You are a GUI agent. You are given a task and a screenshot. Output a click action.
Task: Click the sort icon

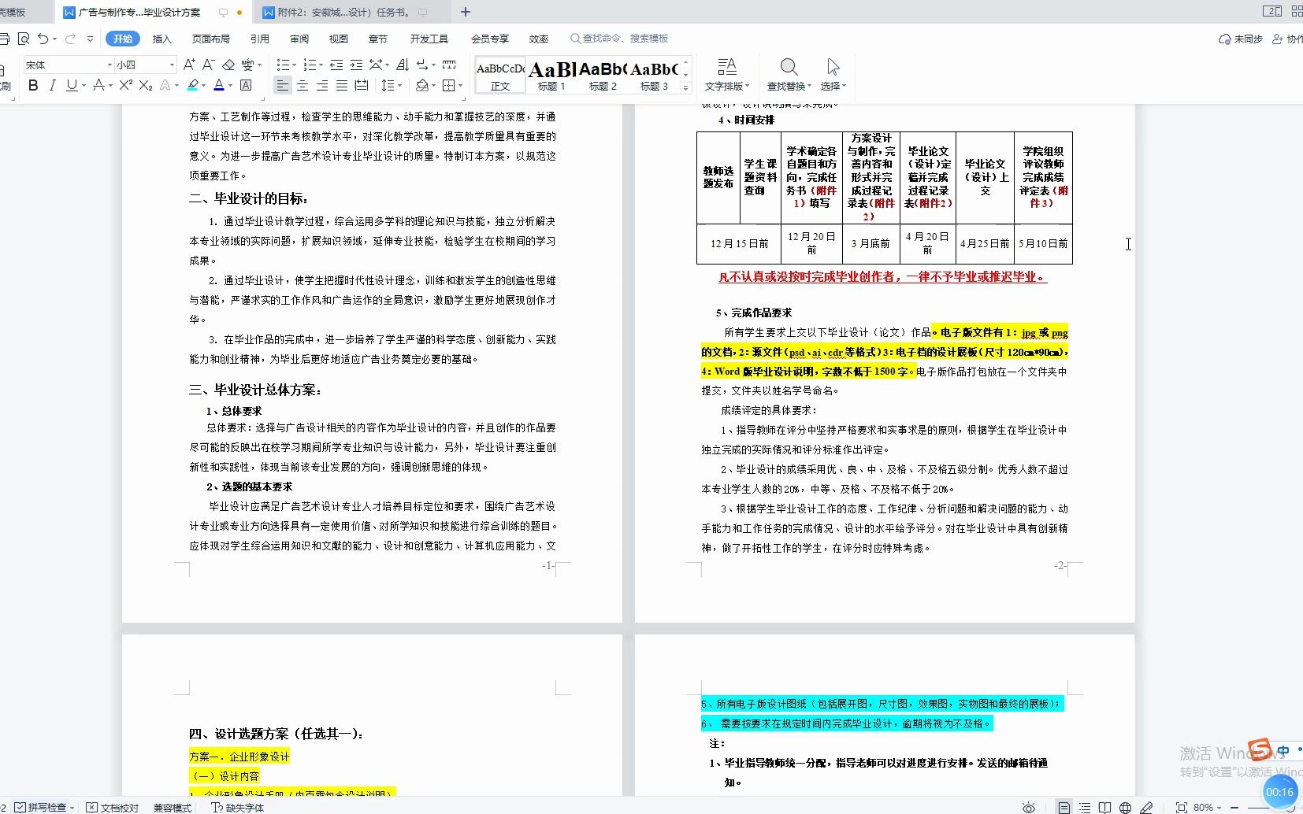[403, 65]
